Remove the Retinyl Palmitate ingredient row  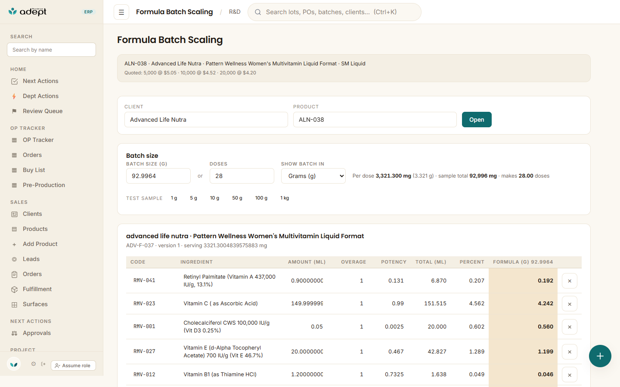click(570, 281)
